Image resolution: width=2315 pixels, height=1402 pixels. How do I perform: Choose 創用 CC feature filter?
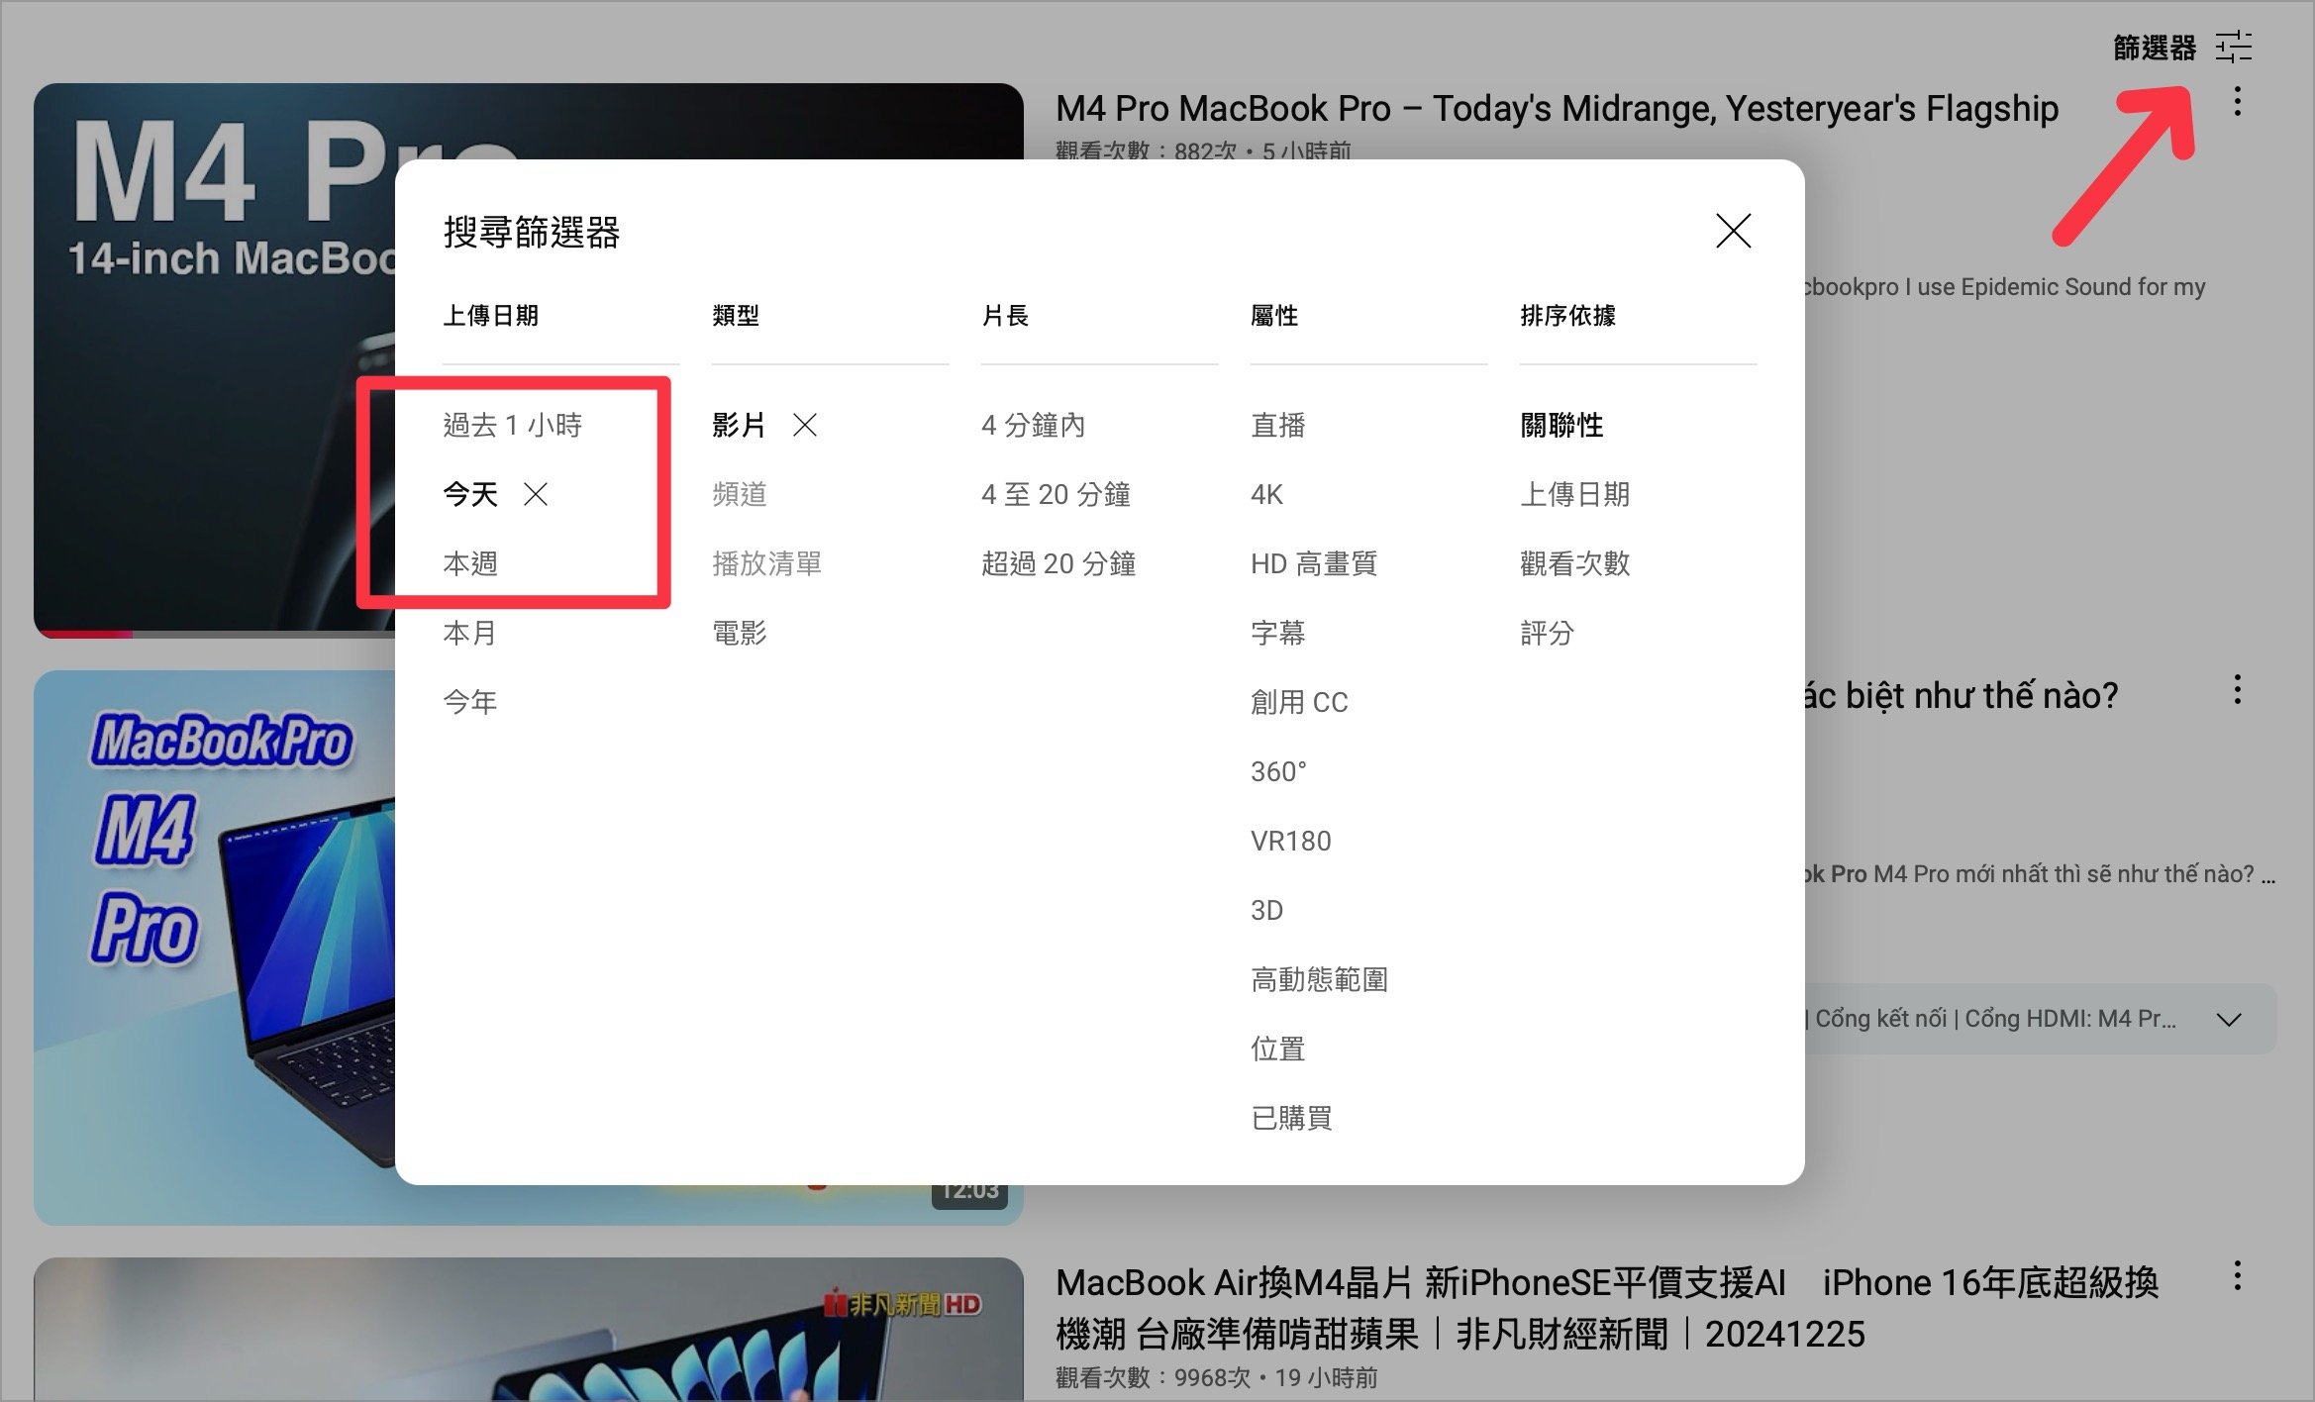(1299, 702)
